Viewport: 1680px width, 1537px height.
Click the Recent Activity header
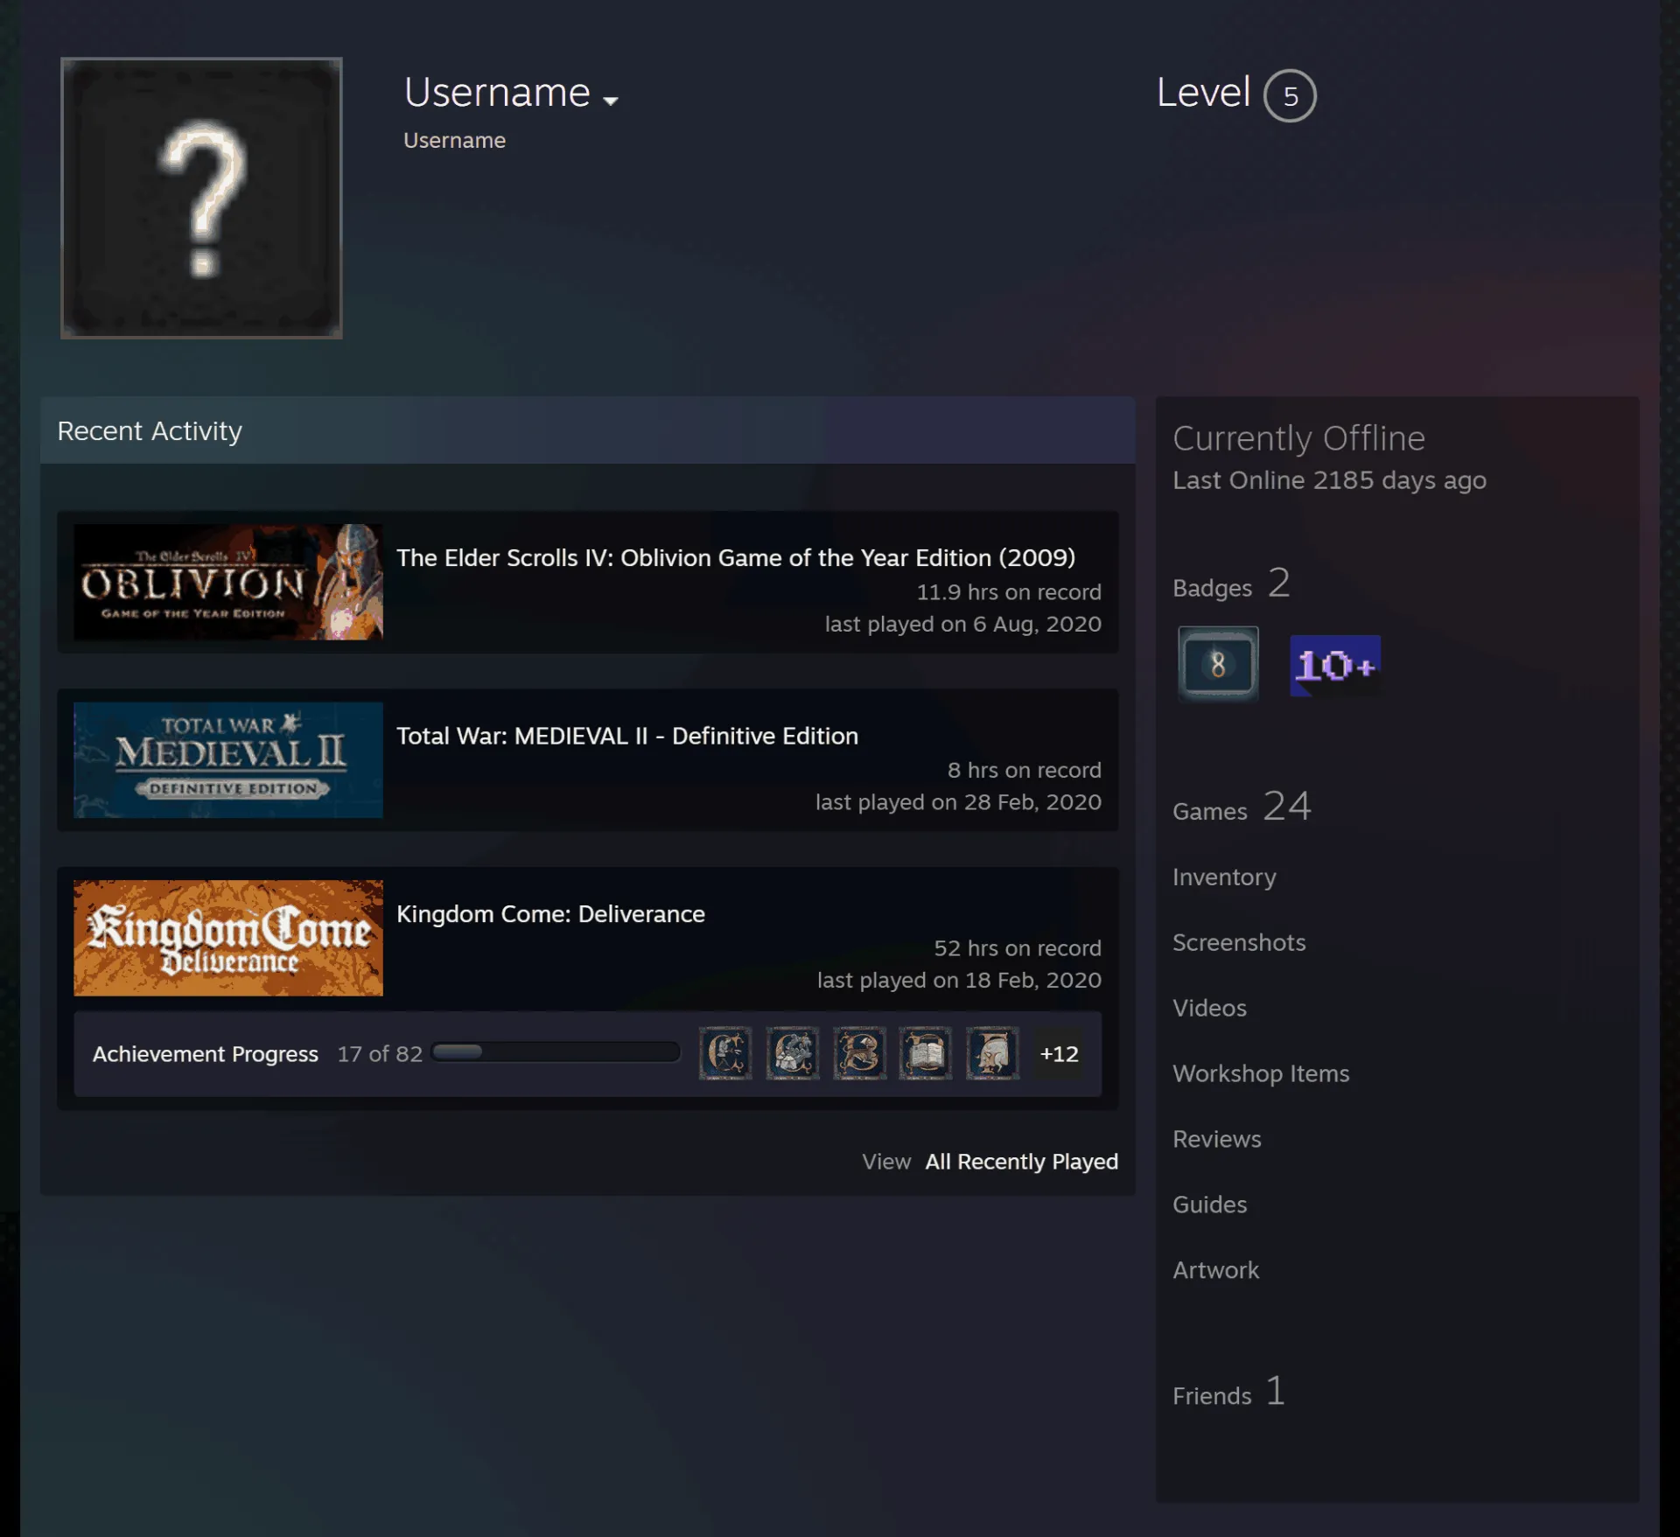coord(588,430)
